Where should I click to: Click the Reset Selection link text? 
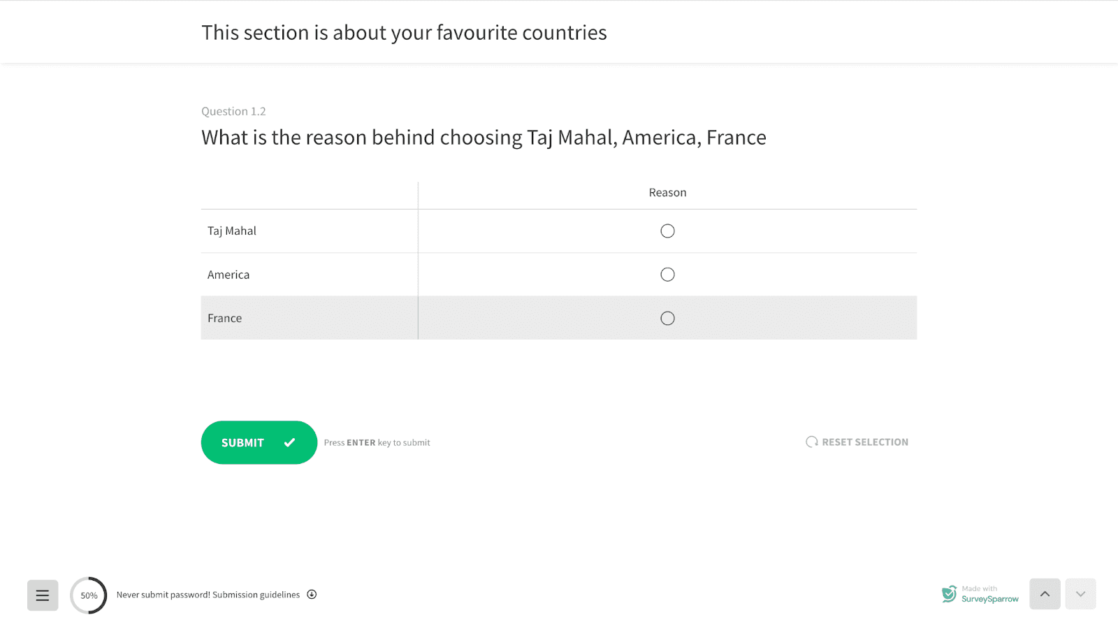coord(865,442)
